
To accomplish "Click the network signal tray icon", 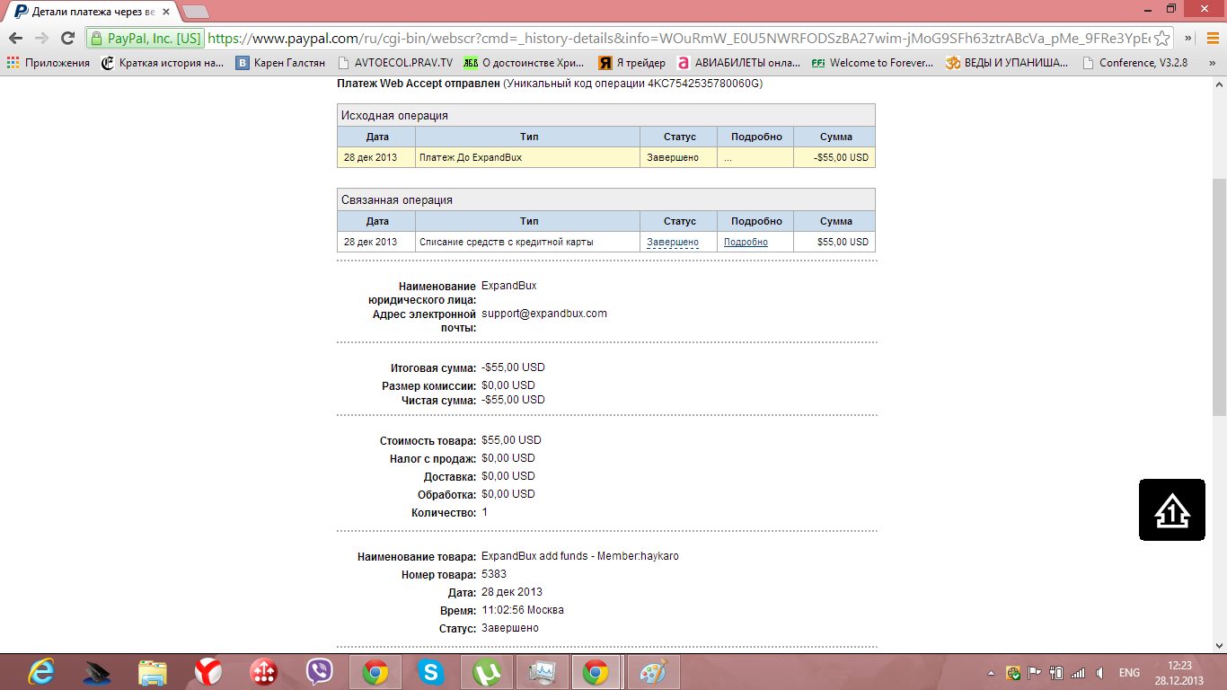I will [x=1078, y=673].
